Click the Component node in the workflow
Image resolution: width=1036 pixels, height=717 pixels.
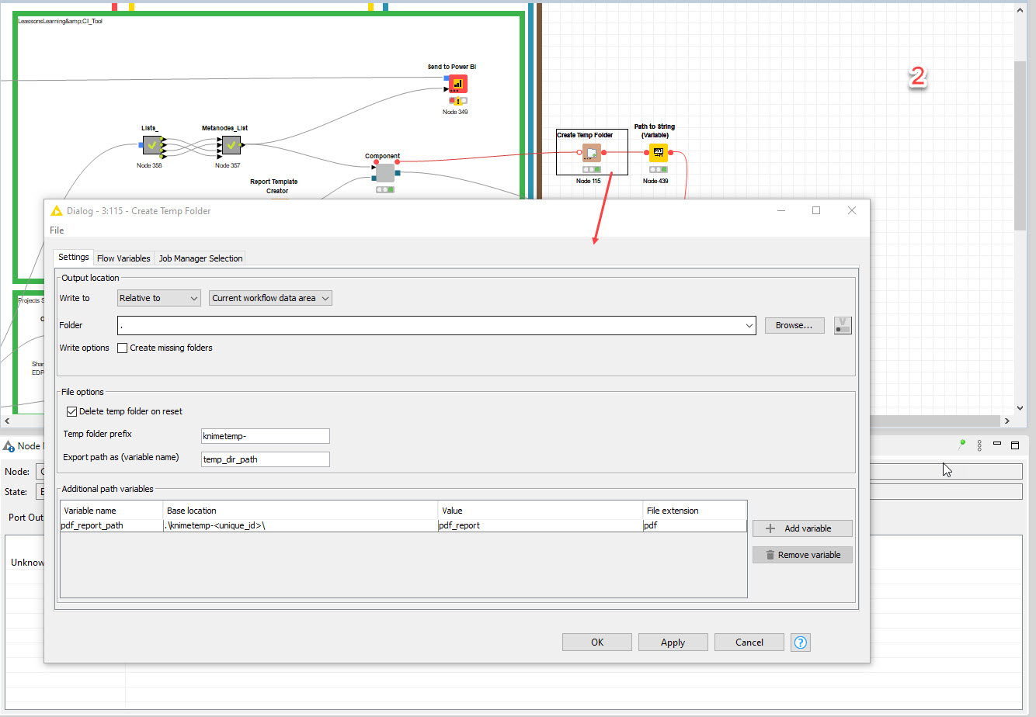click(x=384, y=173)
